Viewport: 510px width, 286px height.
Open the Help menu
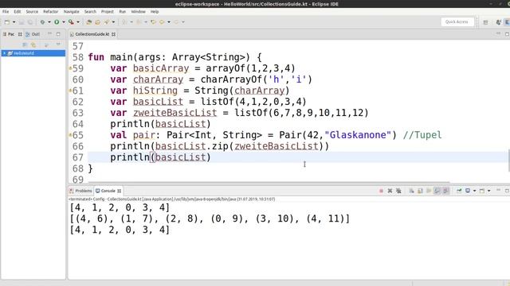(x=155, y=11)
